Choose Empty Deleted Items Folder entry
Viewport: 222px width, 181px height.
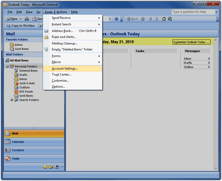coord(72,49)
